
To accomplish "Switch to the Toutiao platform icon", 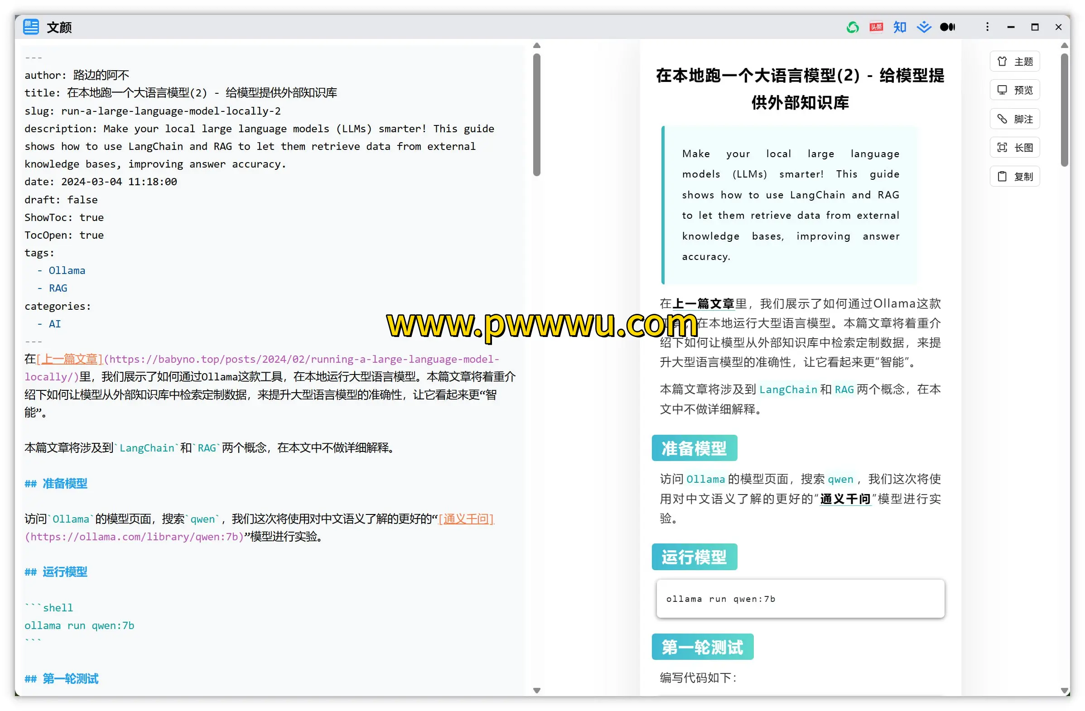I will pos(875,27).
